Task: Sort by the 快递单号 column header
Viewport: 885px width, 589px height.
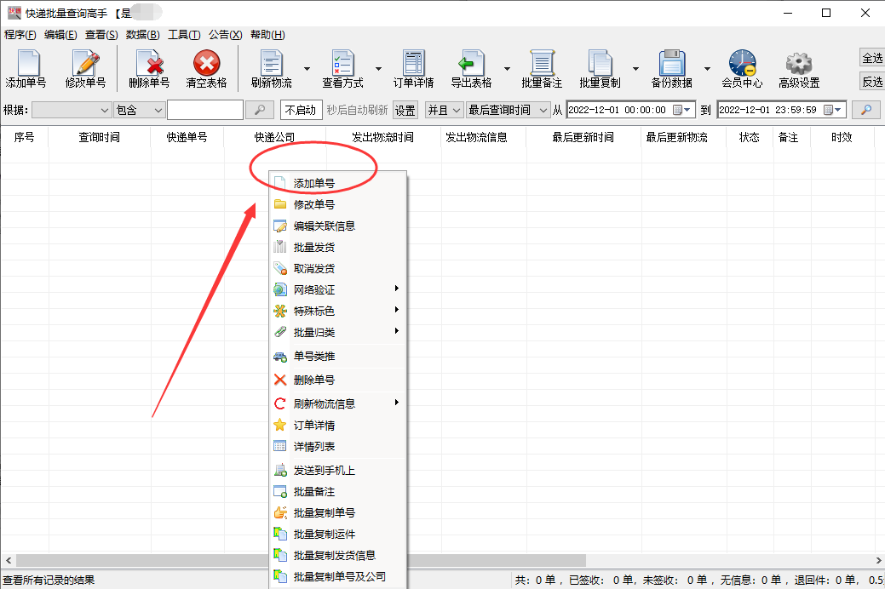Action: tap(187, 137)
